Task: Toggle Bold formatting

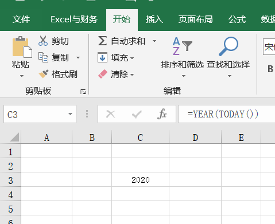Action: (270, 69)
